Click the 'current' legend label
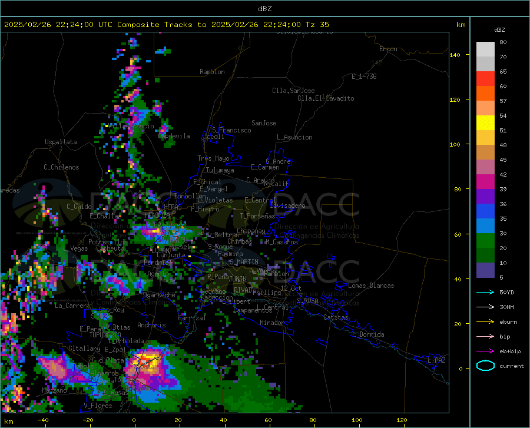The image size is (530, 428). pos(512,366)
